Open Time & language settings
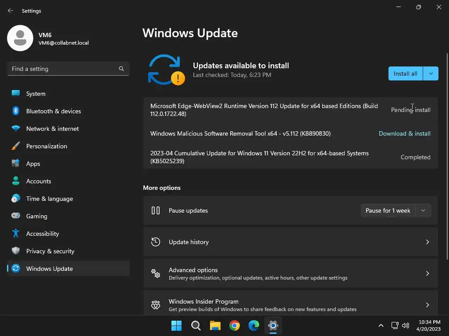The height and width of the screenshot is (336, 449). point(68,199)
